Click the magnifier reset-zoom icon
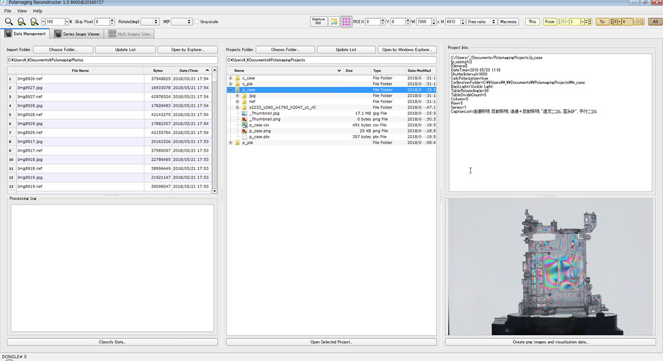 click(x=8, y=22)
